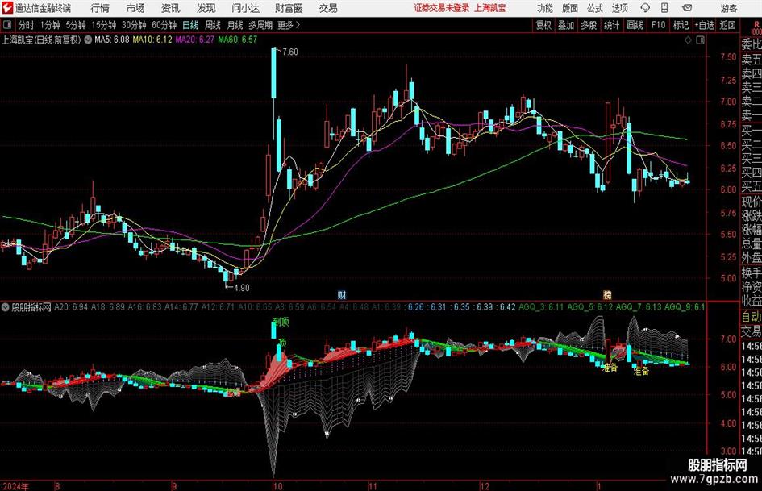Switch to the 分时 chart tab

click(27, 25)
